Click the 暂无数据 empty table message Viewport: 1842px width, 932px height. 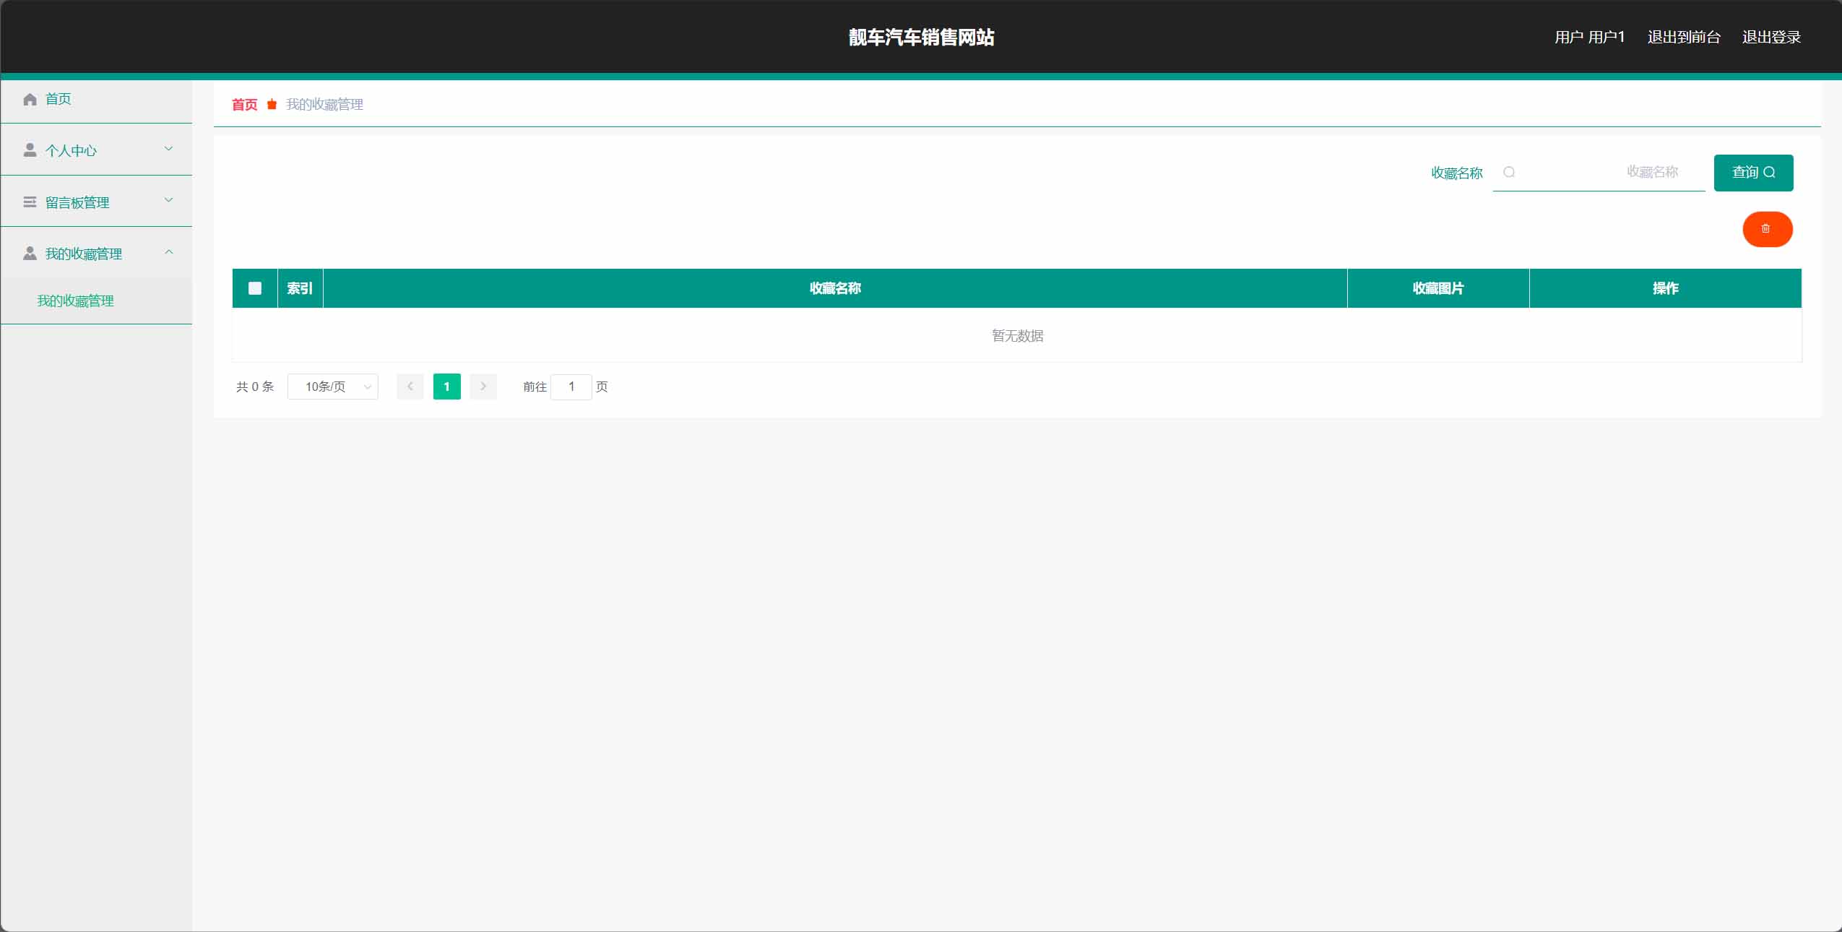point(1017,335)
